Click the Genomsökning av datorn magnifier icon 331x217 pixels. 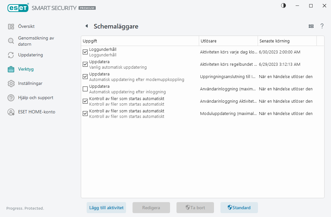tap(11, 41)
